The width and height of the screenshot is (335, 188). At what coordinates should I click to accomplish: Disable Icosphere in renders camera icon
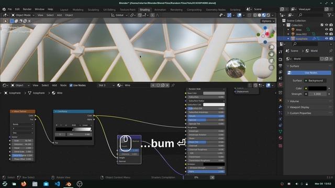click(331, 39)
